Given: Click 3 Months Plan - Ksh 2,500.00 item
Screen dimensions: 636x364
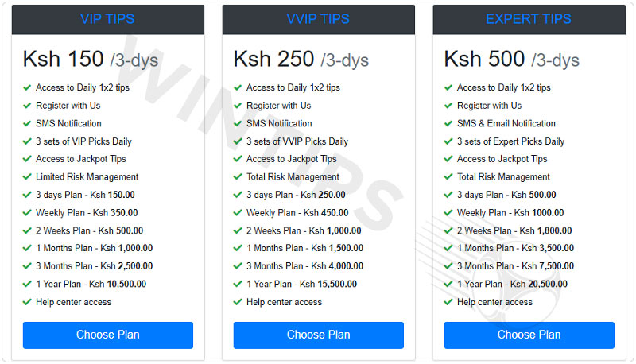Looking at the screenshot, I should tap(94, 266).
